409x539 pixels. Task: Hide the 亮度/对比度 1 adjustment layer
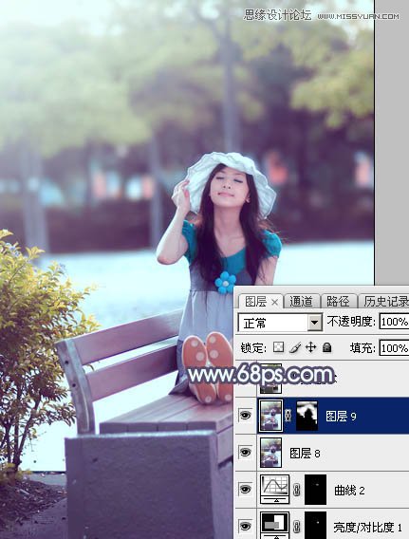[x=245, y=526]
